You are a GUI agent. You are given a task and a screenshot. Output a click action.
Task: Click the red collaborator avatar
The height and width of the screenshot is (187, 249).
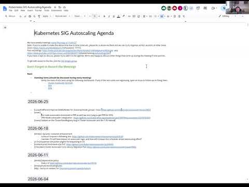(x=175, y=8)
